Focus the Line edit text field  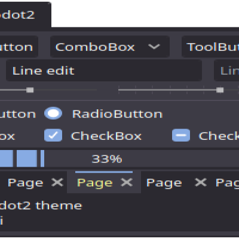(x=104, y=71)
